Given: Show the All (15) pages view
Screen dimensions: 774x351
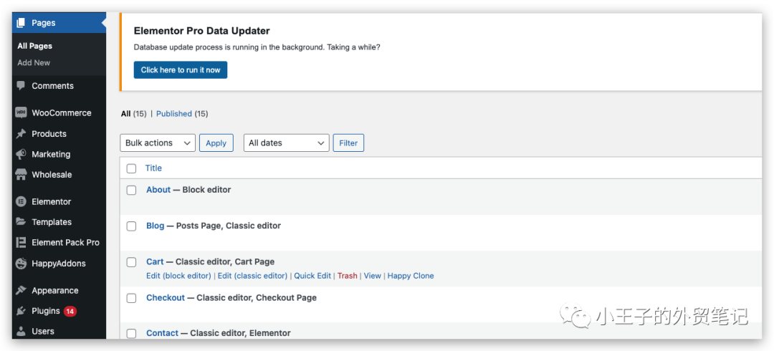Looking at the screenshot, I should pos(134,114).
